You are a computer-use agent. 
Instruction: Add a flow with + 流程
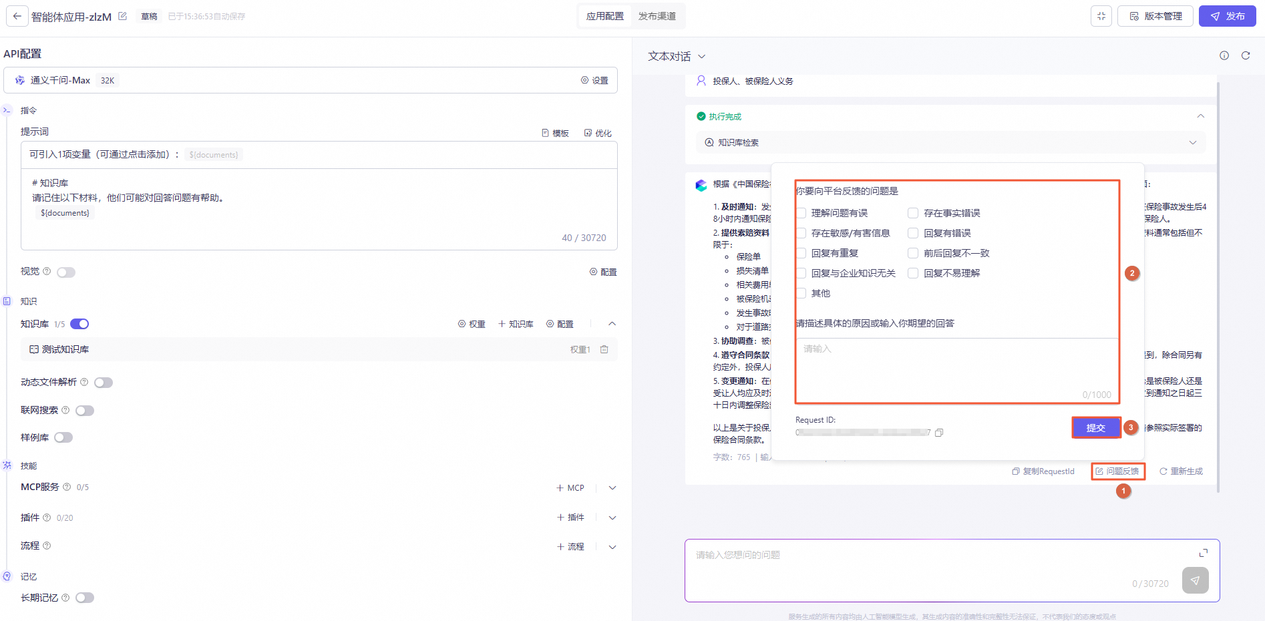[x=570, y=547]
